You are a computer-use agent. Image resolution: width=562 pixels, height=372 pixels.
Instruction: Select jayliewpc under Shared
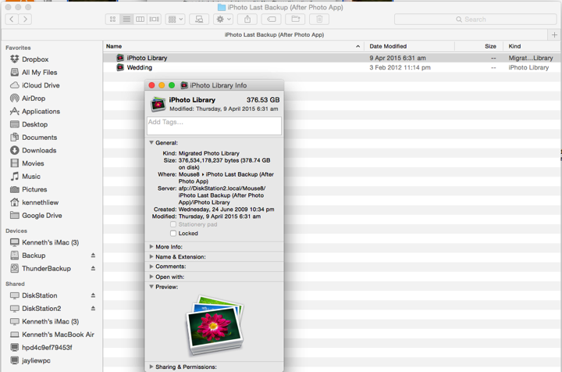(x=36, y=360)
